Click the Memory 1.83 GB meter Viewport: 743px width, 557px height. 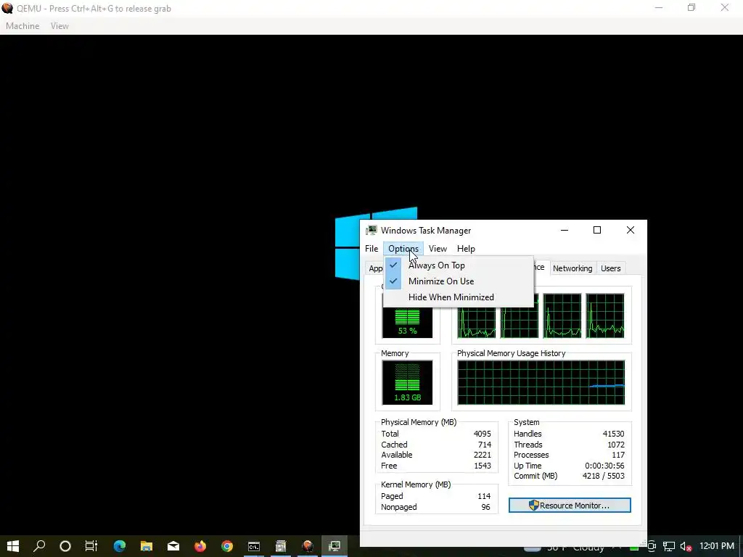(x=407, y=383)
